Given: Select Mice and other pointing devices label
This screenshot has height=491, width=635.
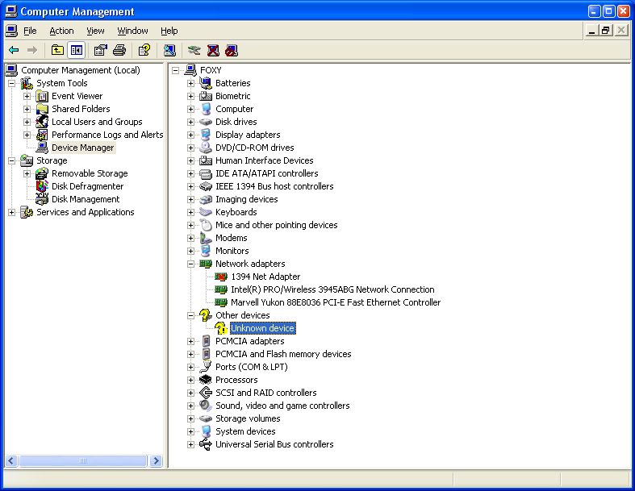Looking at the screenshot, I should [x=277, y=225].
